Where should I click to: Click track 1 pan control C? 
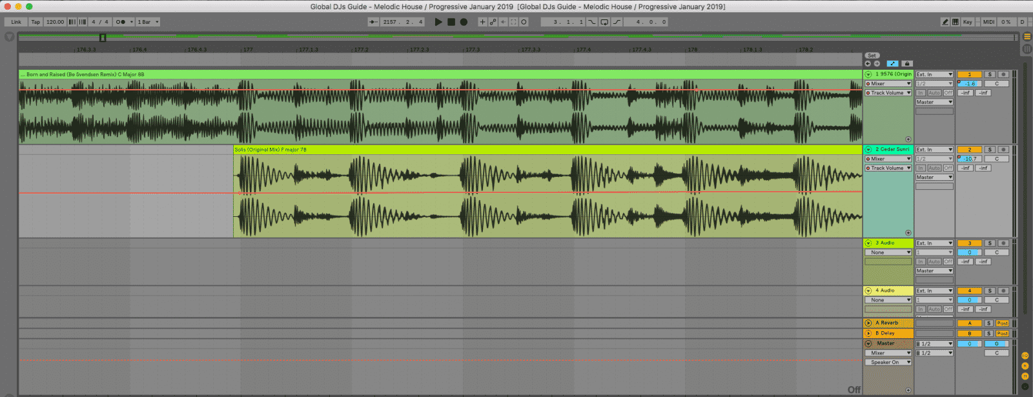coord(996,84)
